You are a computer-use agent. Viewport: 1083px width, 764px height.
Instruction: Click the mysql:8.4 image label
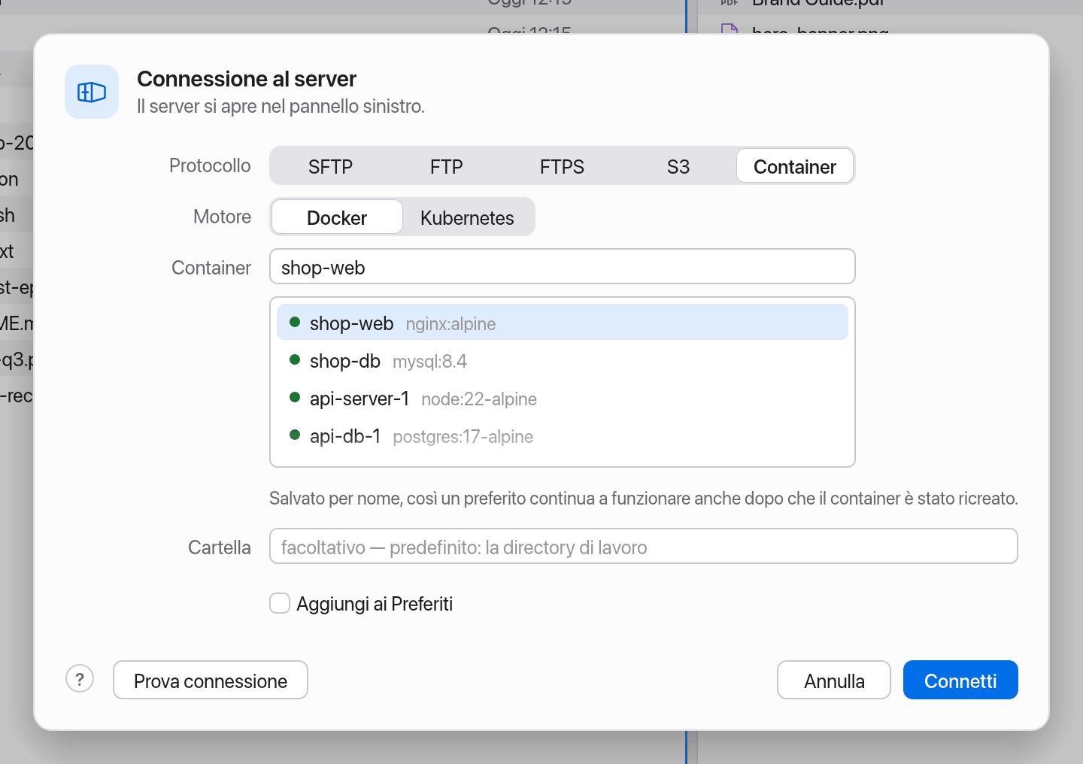(429, 362)
